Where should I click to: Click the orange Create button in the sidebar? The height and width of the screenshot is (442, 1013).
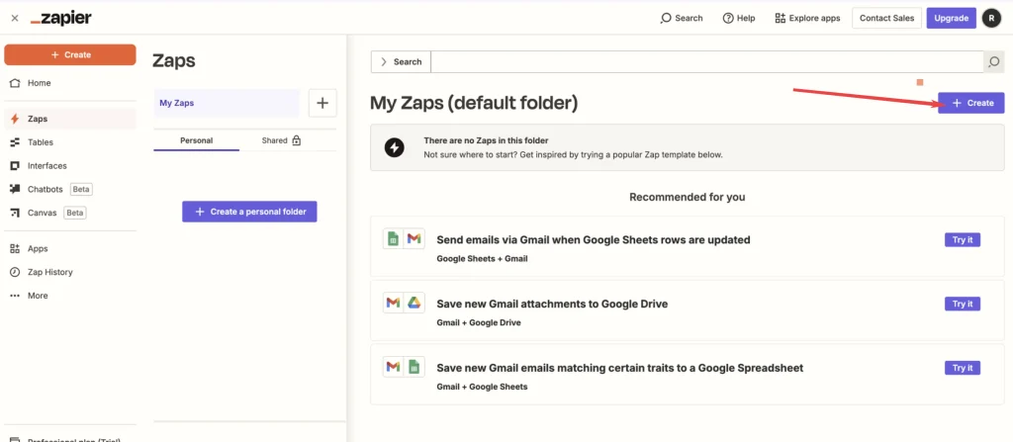click(70, 55)
